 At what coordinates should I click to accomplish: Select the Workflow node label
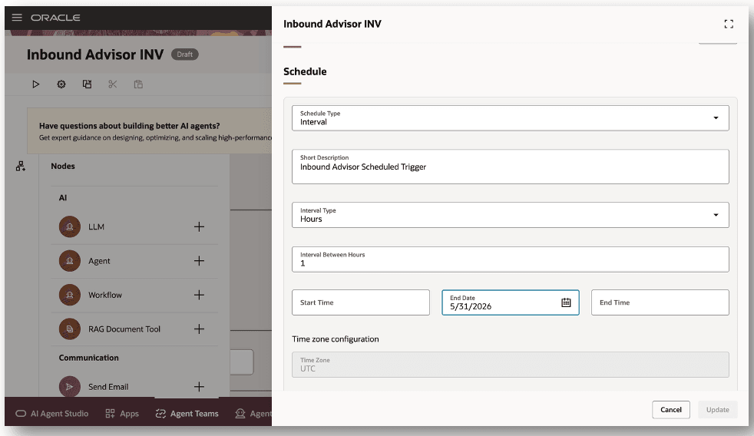(x=105, y=295)
